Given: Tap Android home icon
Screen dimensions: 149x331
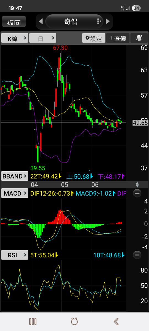Looking at the screenshot, I should 74,321.
